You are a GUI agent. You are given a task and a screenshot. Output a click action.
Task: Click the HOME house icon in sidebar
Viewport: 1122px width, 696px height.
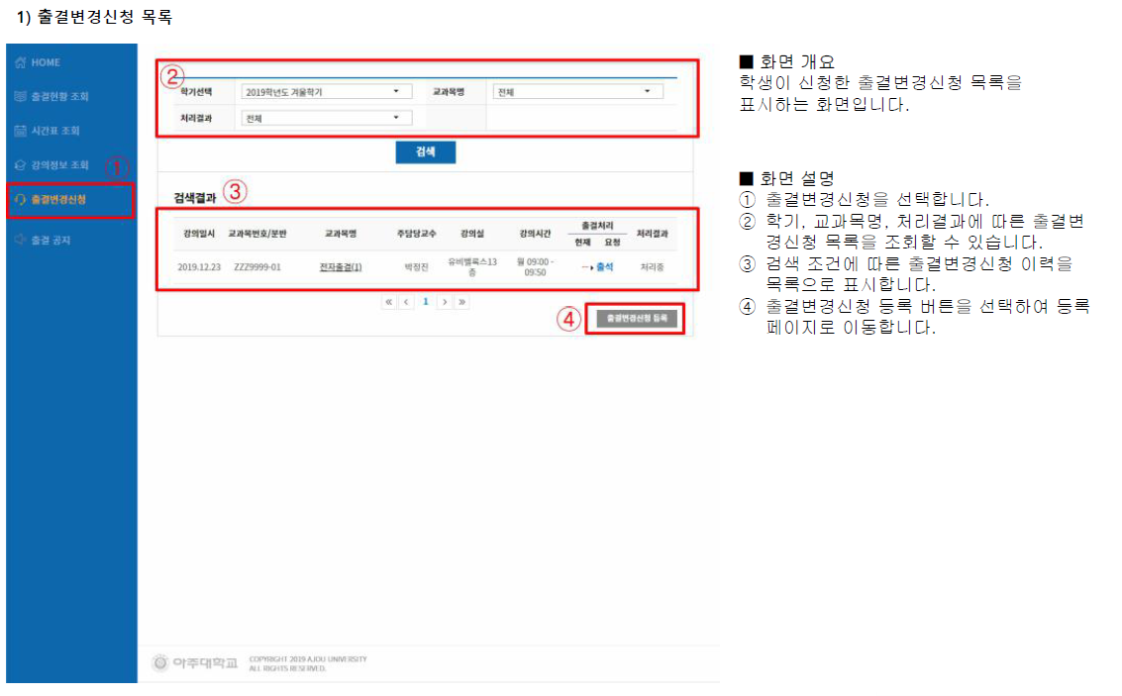click(20, 62)
